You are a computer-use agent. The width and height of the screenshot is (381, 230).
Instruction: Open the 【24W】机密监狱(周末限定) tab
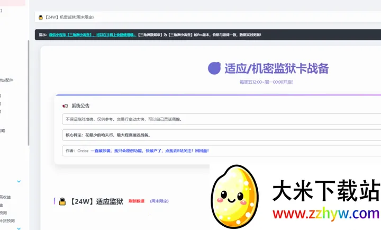click(x=69, y=17)
